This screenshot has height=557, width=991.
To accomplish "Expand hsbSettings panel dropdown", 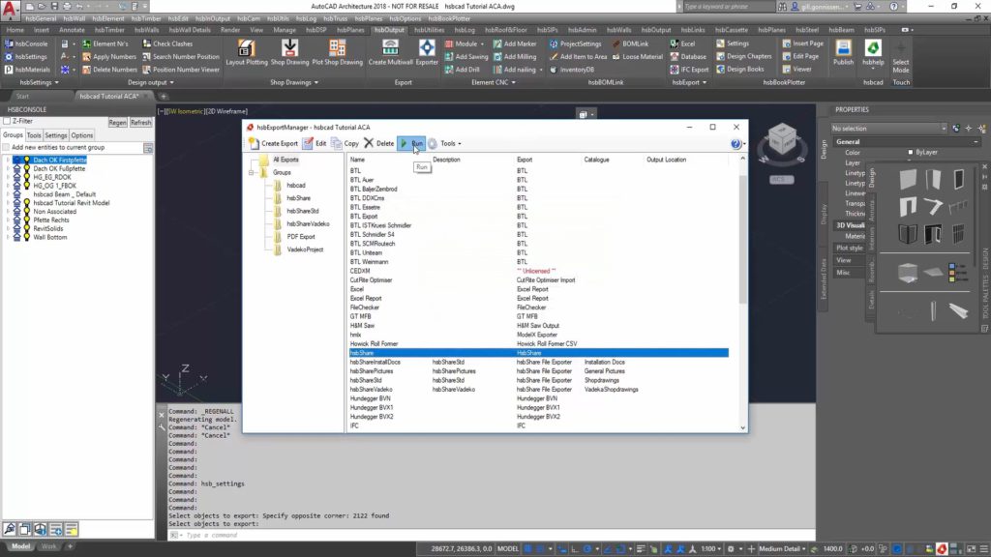I will [x=39, y=83].
